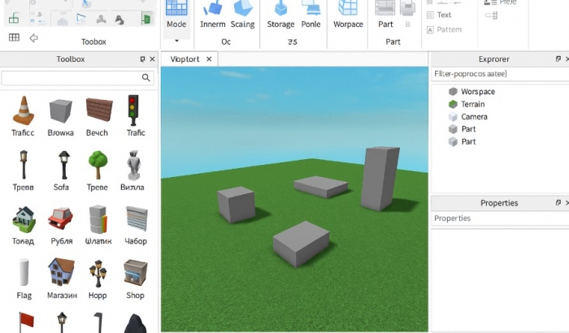Open the Mode dropdown arrow

click(x=176, y=40)
